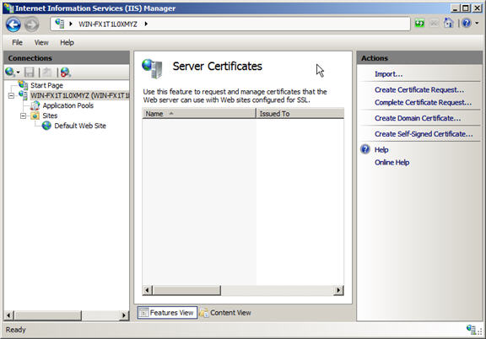Switch to the Features View tab
486x339 pixels.
167,313
